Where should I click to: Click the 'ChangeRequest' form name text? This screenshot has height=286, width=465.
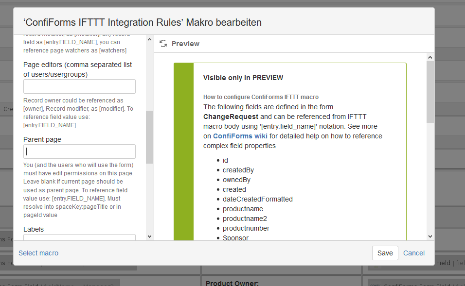coord(231,117)
